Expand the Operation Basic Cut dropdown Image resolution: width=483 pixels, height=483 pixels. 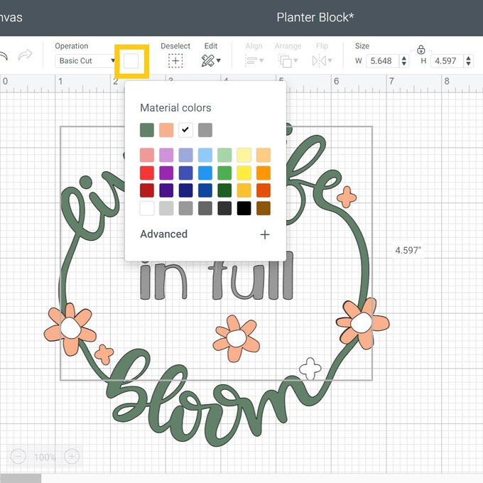click(85, 61)
